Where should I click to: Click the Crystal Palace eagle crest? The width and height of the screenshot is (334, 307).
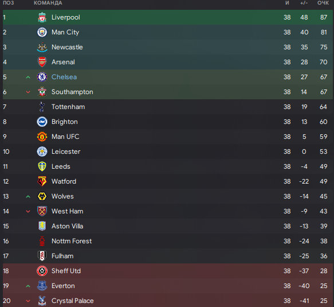point(42,301)
